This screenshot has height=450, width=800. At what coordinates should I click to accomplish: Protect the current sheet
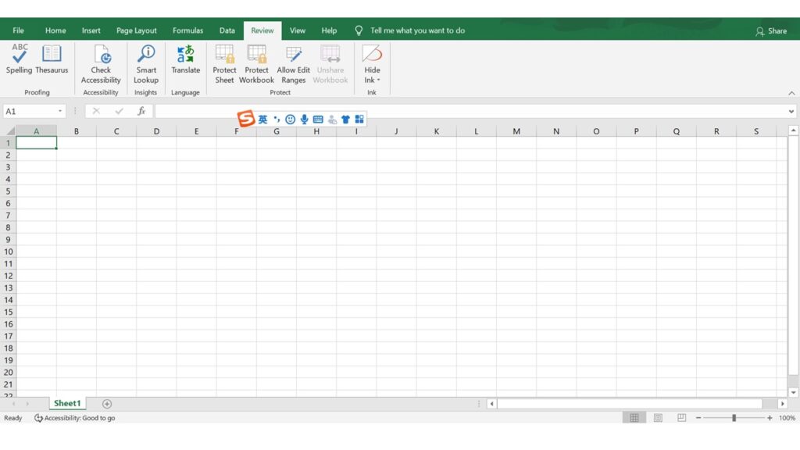(224, 62)
